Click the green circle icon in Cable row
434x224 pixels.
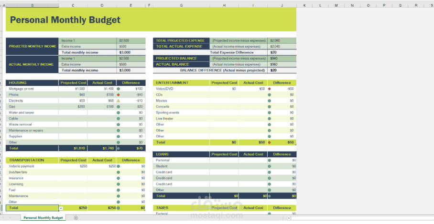coord(119,119)
